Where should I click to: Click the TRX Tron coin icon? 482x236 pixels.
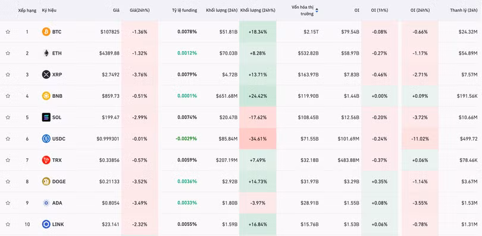point(46,160)
